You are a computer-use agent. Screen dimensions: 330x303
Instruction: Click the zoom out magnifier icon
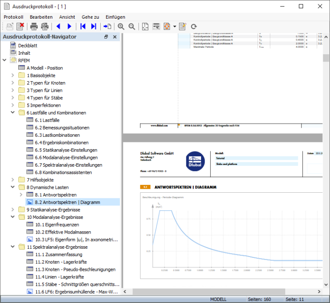132,26
